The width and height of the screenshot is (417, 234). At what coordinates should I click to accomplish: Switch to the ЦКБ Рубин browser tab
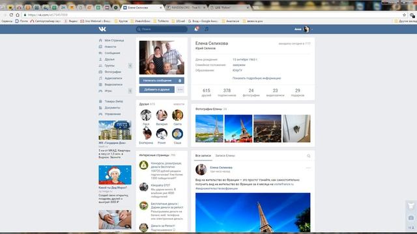[x=229, y=8]
